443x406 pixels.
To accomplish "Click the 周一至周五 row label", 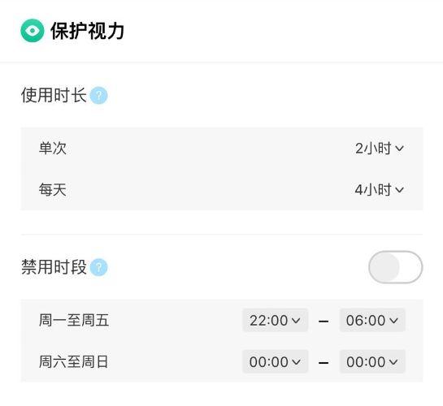I will coord(74,320).
